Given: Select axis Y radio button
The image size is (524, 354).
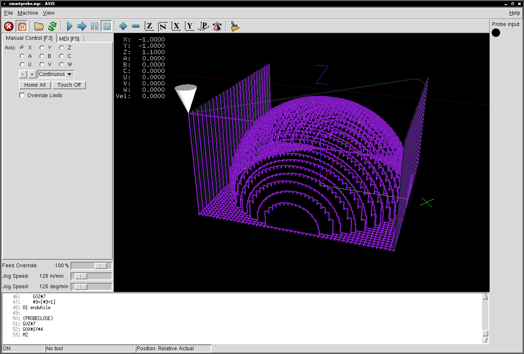Looking at the screenshot, I should [42, 48].
